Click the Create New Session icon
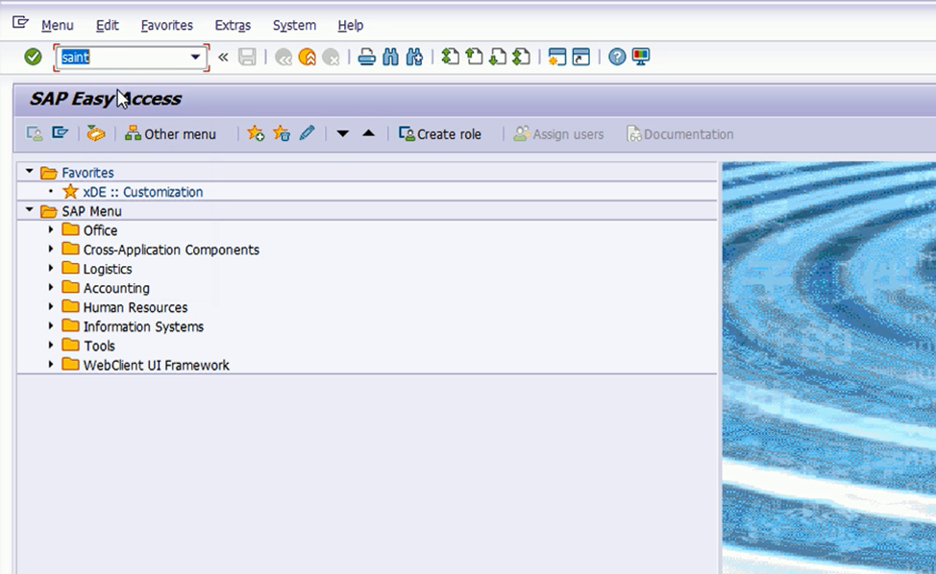 (x=557, y=58)
